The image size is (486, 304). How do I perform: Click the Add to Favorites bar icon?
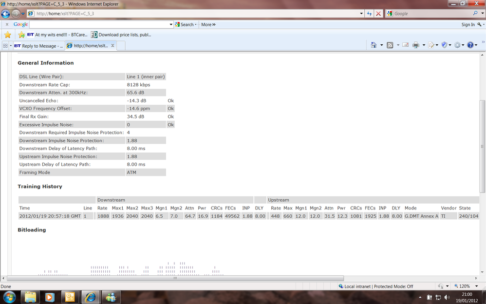[x=21, y=35]
